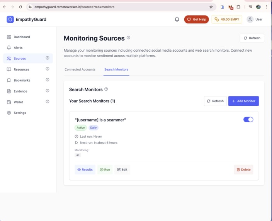This screenshot has width=272, height=221.
Task: Click the 'all' monitoring tag
Action: pyautogui.click(x=78, y=155)
